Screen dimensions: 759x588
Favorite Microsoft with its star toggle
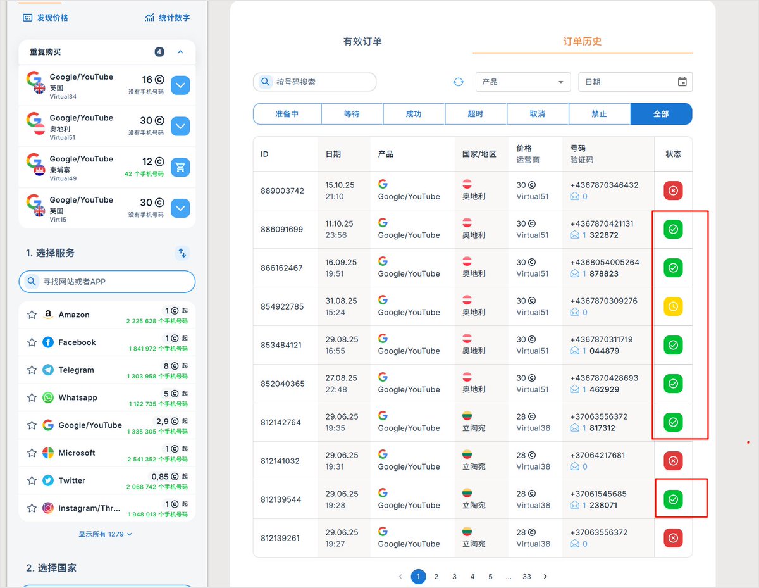(32, 453)
